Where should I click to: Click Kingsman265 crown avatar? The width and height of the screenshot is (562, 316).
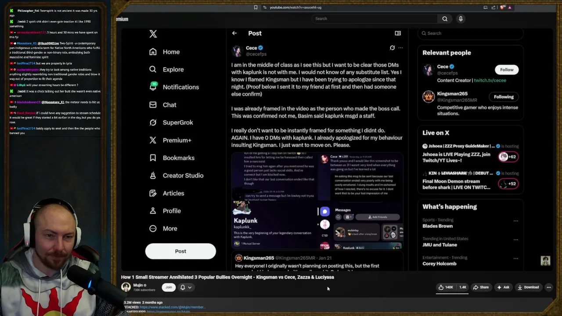428,97
